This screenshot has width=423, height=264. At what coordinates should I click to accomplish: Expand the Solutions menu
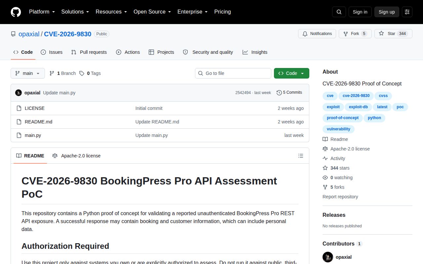point(75,12)
